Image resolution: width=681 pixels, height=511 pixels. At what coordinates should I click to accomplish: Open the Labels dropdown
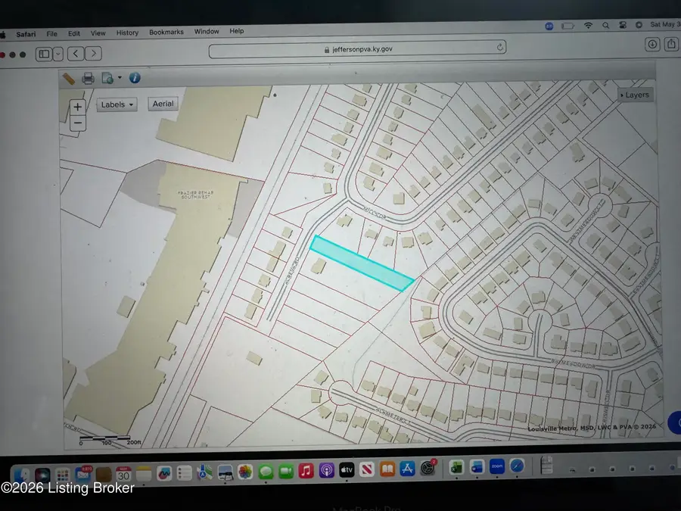click(x=117, y=104)
